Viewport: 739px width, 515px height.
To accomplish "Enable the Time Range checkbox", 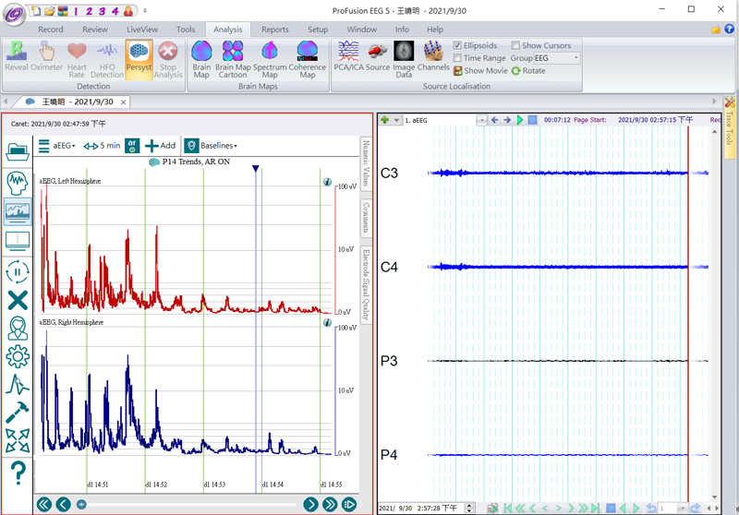I will coord(458,58).
